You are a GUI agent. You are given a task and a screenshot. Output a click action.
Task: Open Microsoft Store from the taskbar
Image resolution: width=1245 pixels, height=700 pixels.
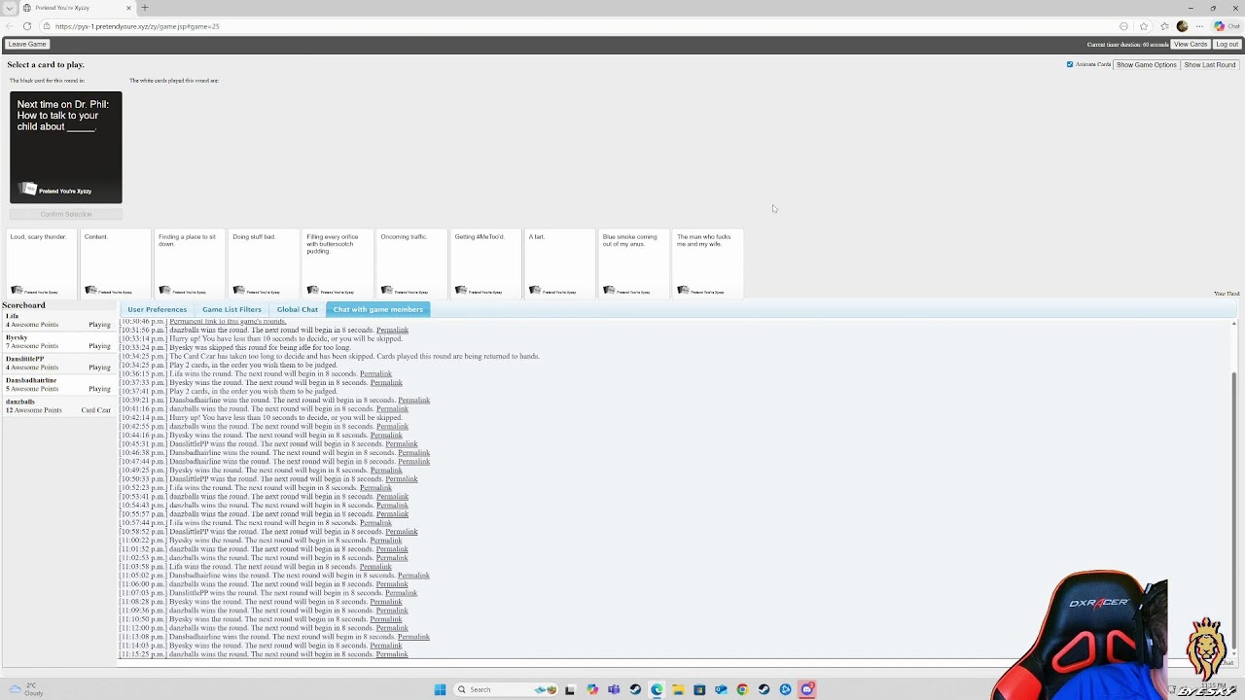tap(699, 689)
